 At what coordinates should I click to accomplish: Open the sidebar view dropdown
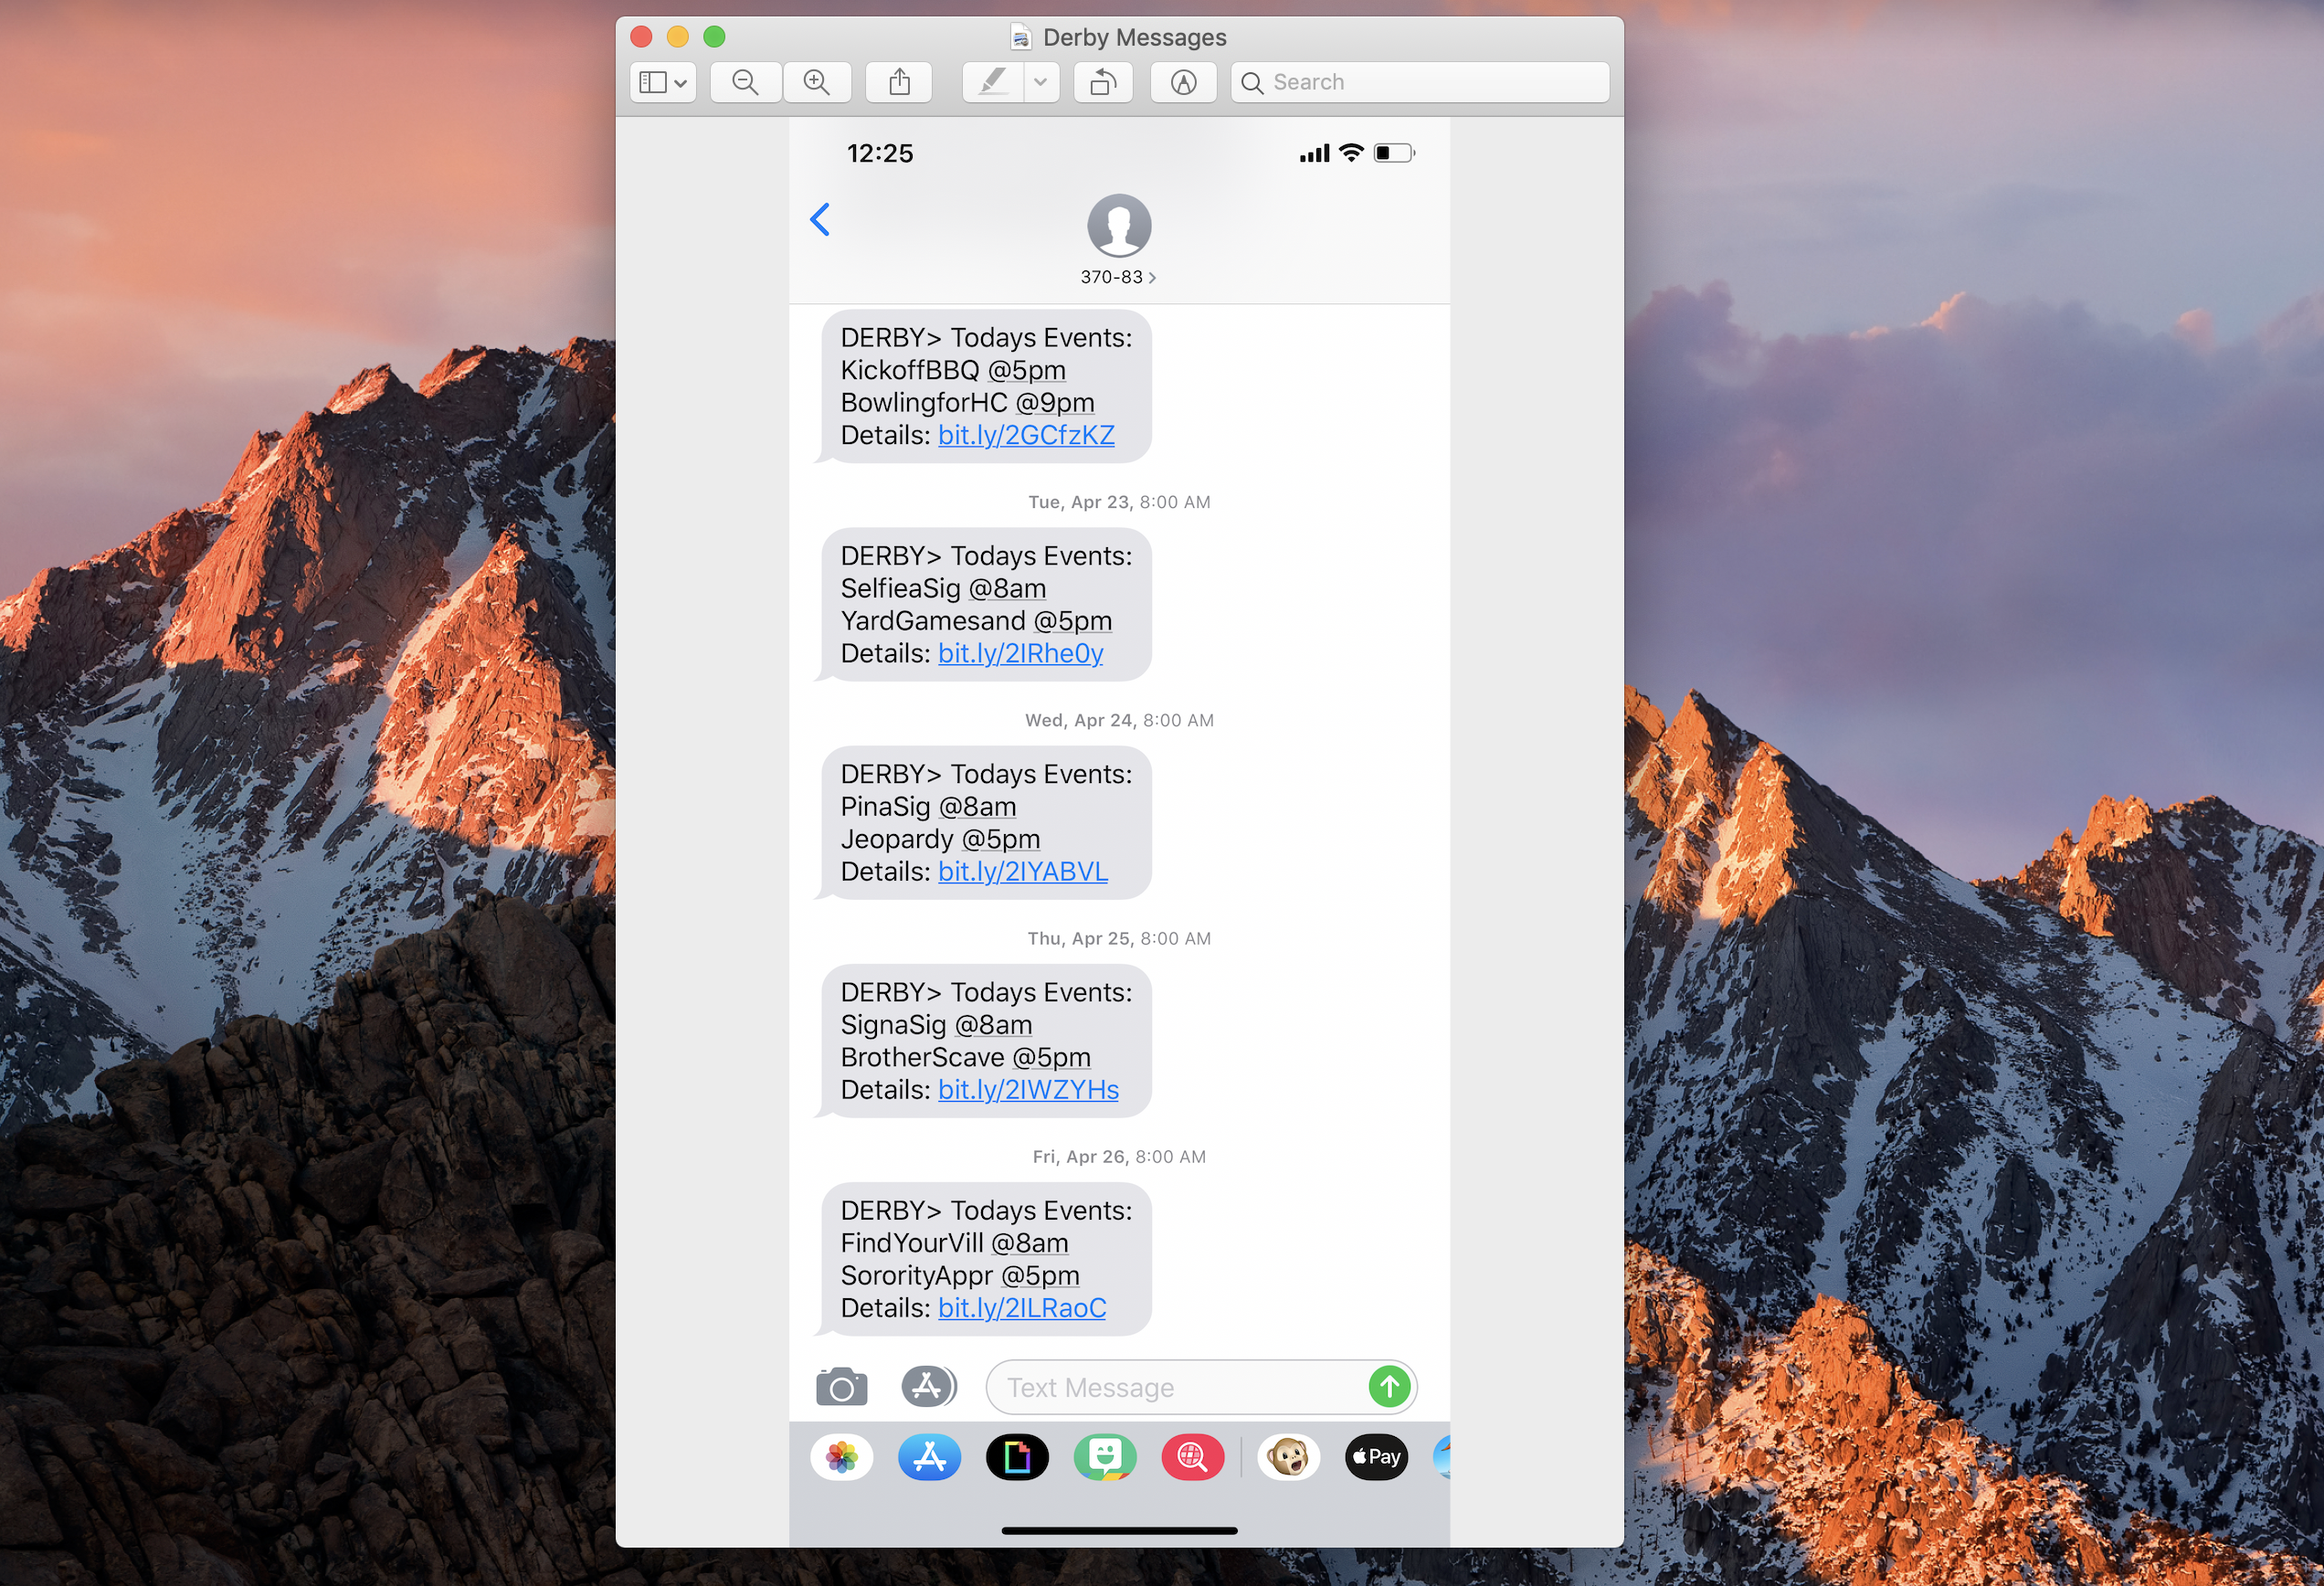663,82
